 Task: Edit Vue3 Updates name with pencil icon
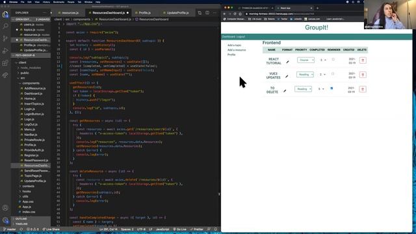[287, 77]
